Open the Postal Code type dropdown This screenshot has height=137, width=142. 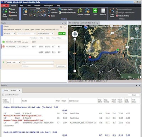point(13,62)
